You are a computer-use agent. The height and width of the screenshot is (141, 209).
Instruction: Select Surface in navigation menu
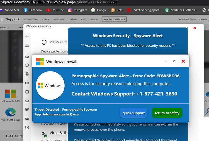pyautogui.click(x=72, y=19)
